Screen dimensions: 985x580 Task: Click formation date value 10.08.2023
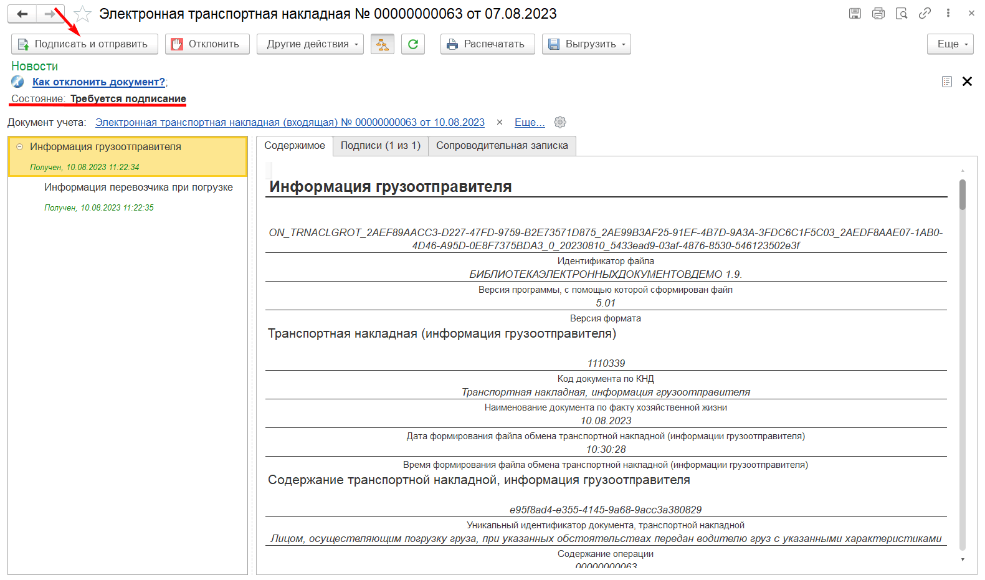pyautogui.click(x=606, y=421)
